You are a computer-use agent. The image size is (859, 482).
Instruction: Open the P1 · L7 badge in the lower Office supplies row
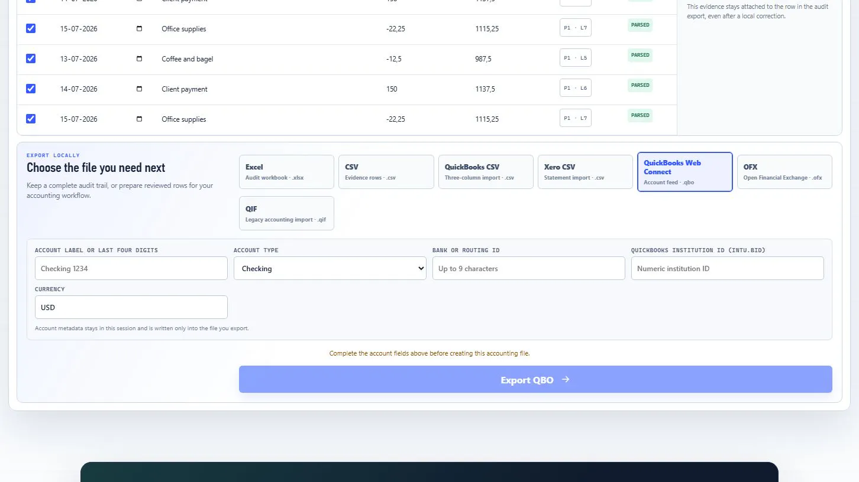pyautogui.click(x=576, y=118)
